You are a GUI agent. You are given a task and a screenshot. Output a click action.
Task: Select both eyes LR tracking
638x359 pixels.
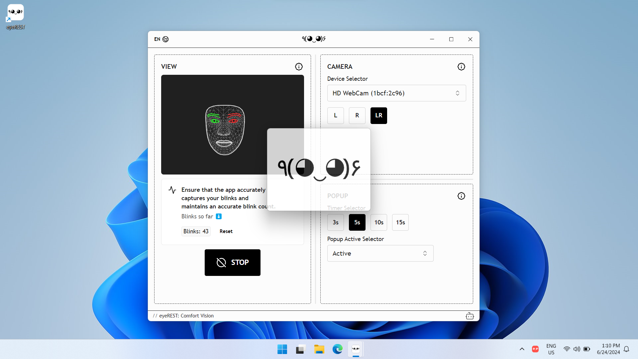(378, 116)
